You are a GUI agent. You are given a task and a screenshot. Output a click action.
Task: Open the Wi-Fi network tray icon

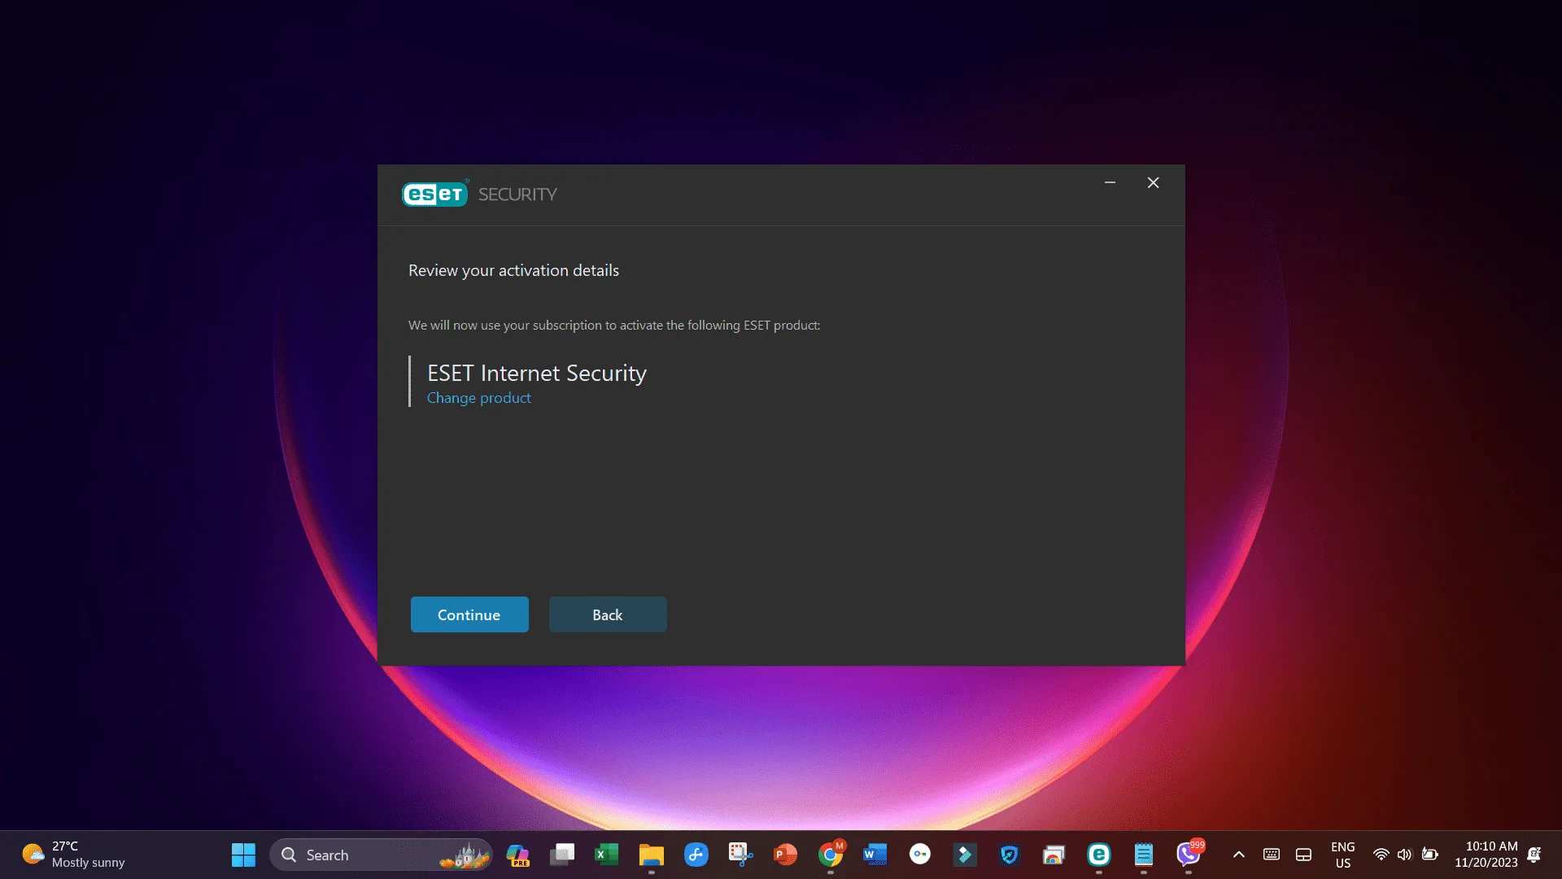coord(1381,855)
